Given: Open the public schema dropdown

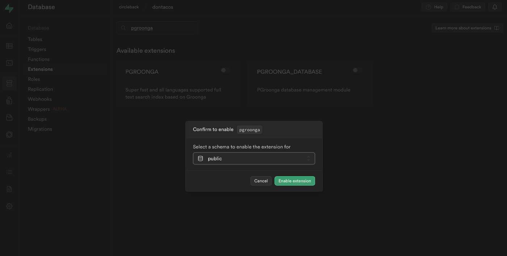Looking at the screenshot, I should coord(254,159).
